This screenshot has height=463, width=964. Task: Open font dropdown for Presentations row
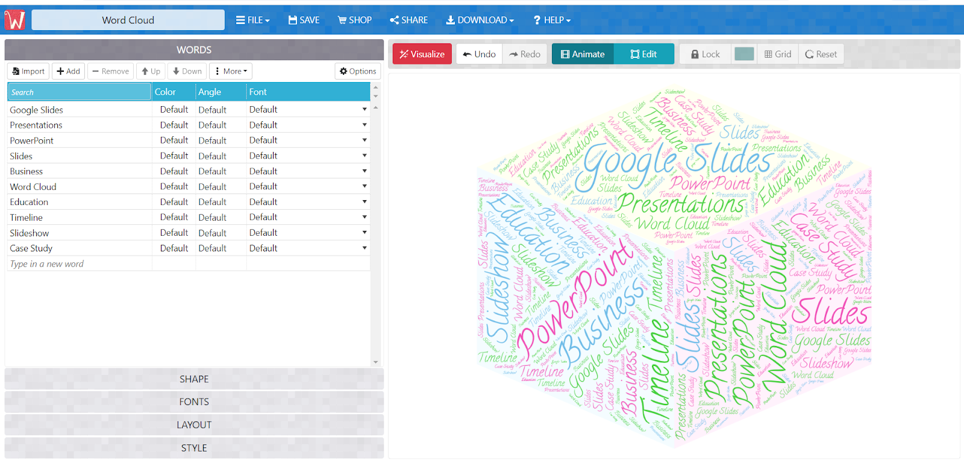point(365,125)
